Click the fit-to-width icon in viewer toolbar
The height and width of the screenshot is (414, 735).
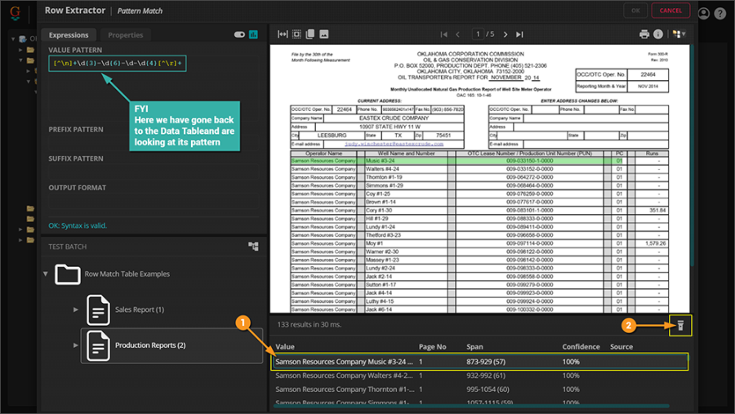click(x=283, y=34)
